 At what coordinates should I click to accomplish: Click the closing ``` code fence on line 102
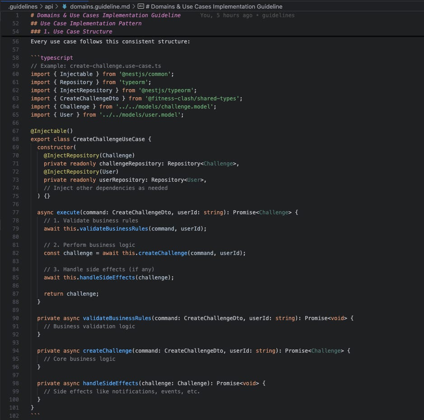pos(35,415)
